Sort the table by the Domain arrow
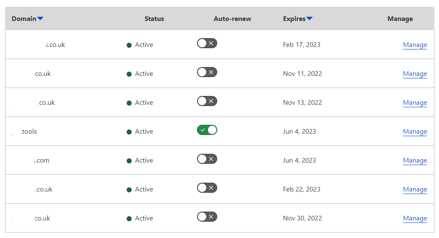Viewport: 439px width, 238px height. [40, 18]
